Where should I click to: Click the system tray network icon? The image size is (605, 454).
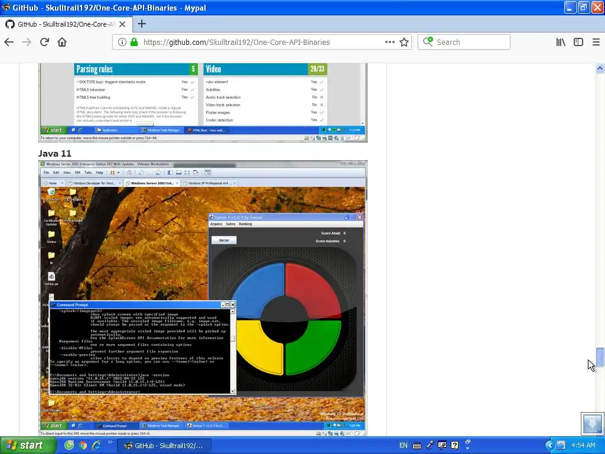(x=561, y=445)
